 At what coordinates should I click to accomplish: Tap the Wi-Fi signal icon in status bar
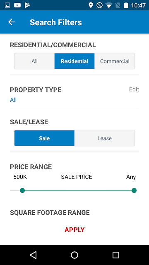[x=108, y=5]
